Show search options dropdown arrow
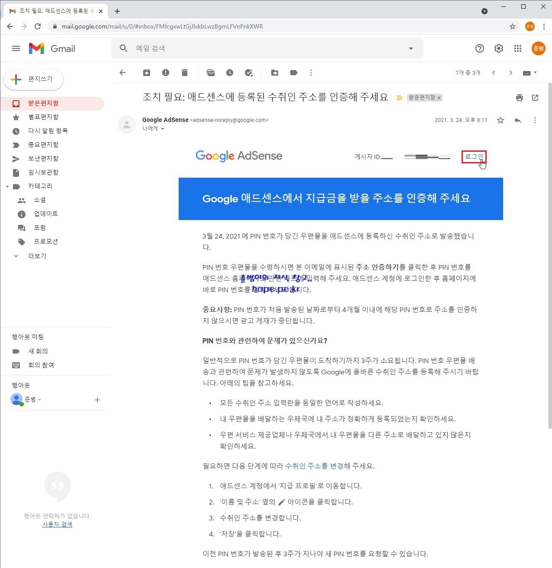This screenshot has height=568, width=552. (411, 48)
